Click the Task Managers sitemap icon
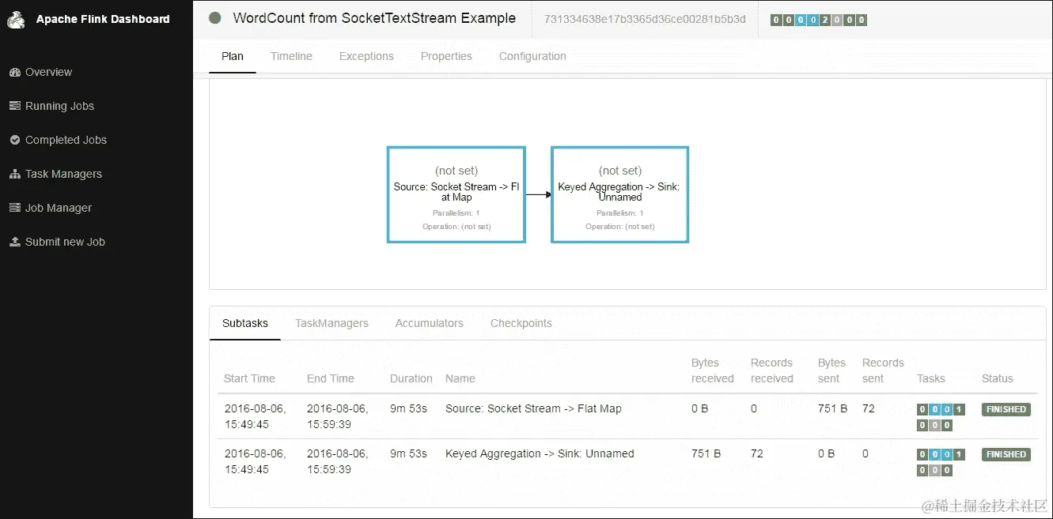Viewport: 1053px width, 519px height. (14, 174)
